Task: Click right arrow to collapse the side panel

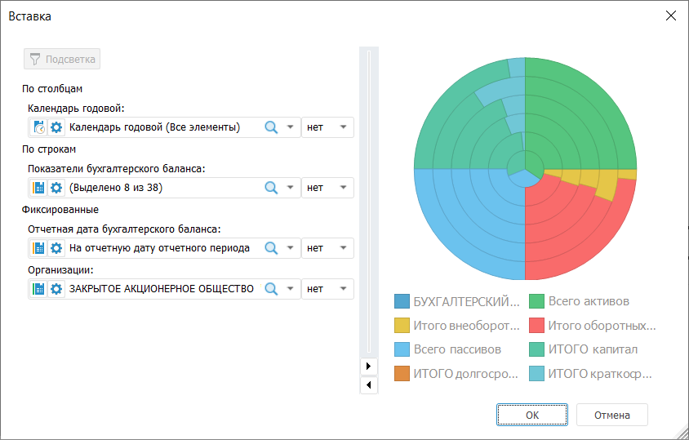Action: click(369, 367)
